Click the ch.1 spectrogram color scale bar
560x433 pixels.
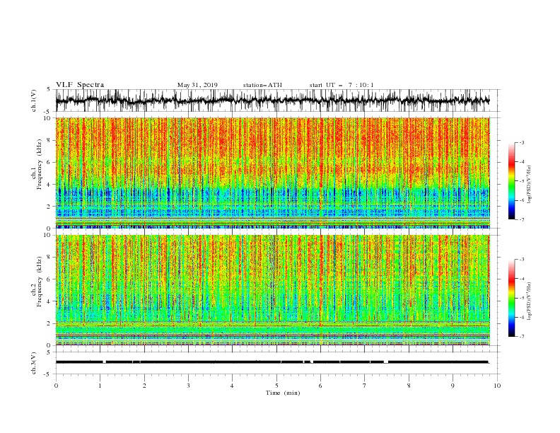pos(512,181)
